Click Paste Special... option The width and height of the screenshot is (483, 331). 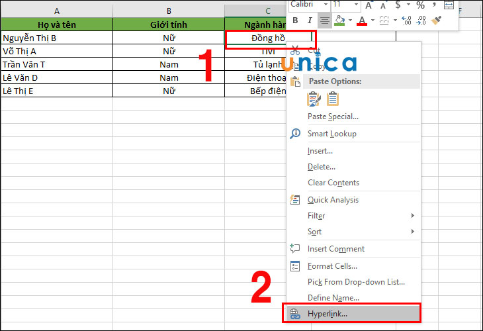(333, 117)
